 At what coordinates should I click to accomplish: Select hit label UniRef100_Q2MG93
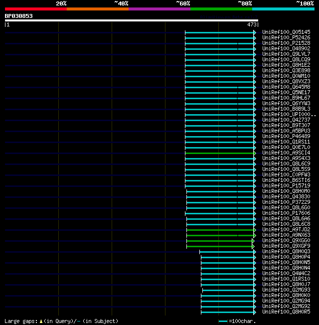(x=286, y=290)
